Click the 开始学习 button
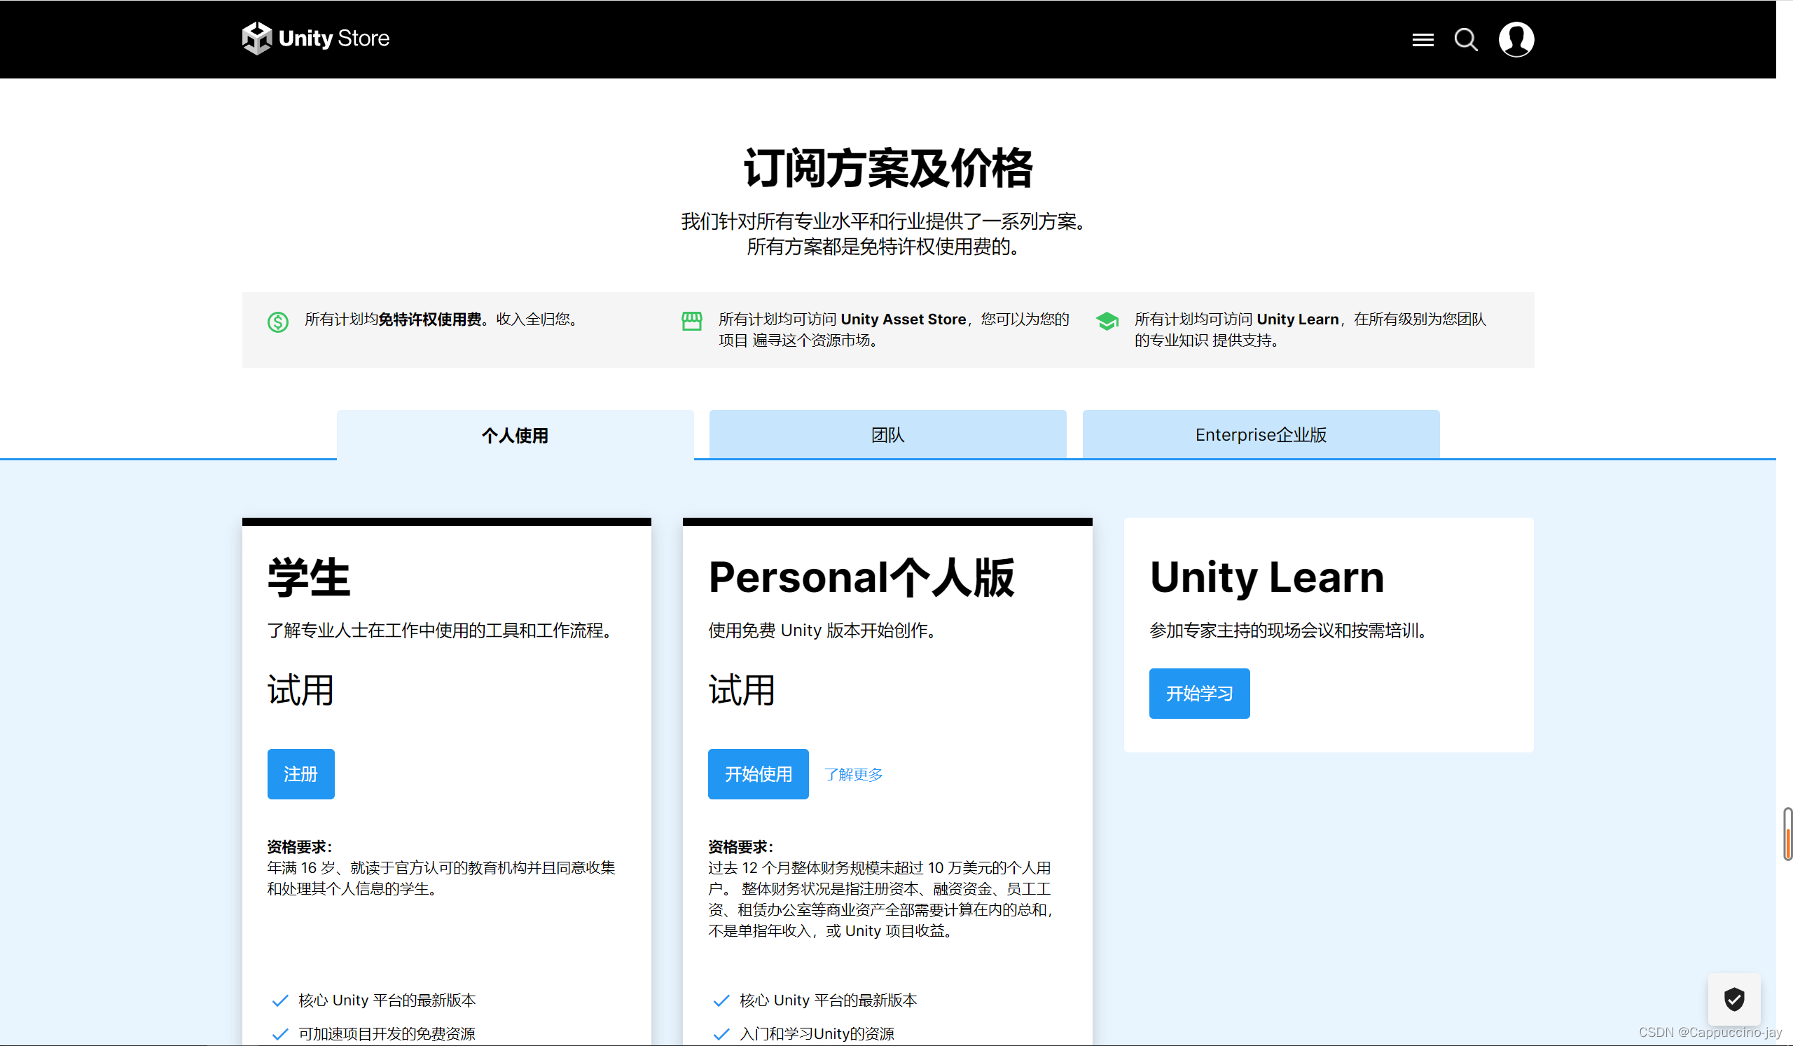 (x=1199, y=693)
